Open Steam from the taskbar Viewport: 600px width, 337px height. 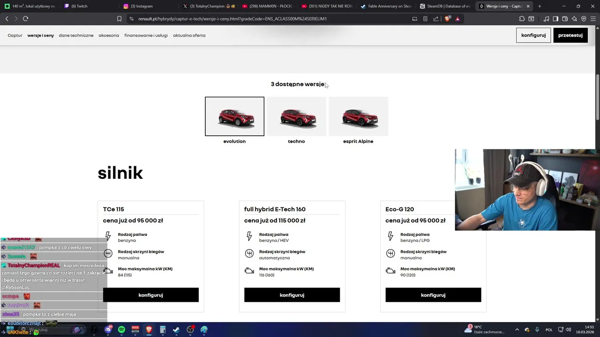click(176, 330)
